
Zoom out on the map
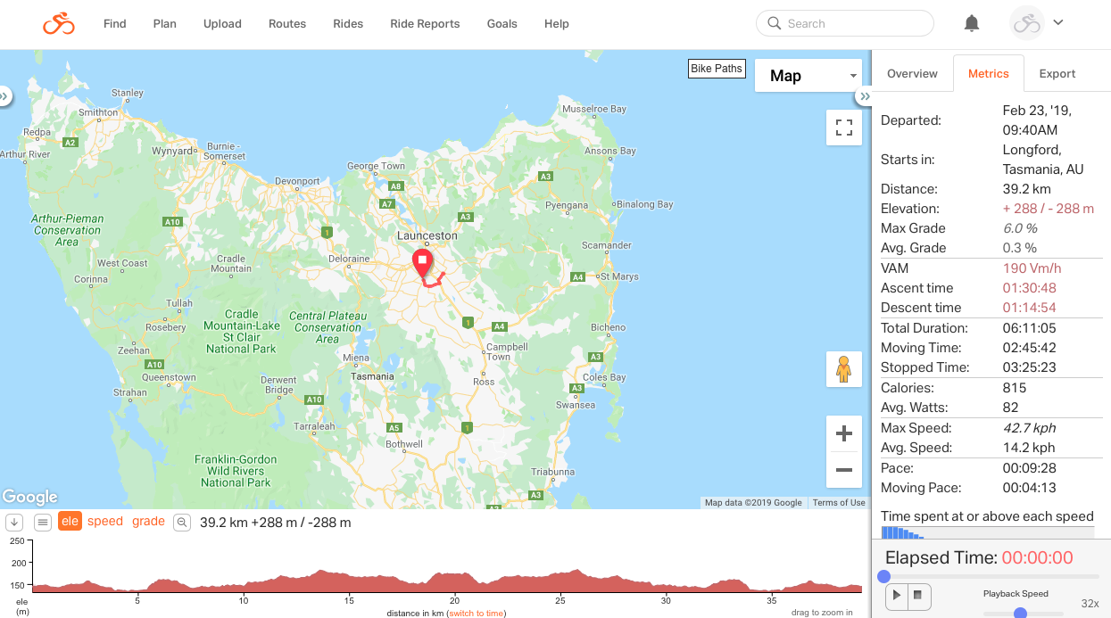coord(843,470)
